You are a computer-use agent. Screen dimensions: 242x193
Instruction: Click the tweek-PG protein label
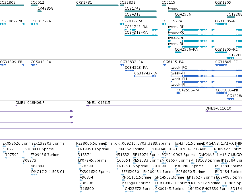pos(179,68)
